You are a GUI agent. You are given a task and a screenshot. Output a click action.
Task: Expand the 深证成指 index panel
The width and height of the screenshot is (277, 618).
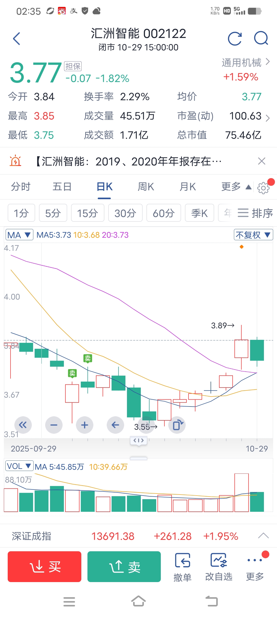tap(263, 536)
